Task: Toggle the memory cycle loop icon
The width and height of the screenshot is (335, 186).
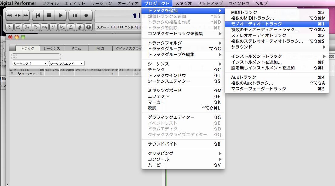Action: coord(27,27)
